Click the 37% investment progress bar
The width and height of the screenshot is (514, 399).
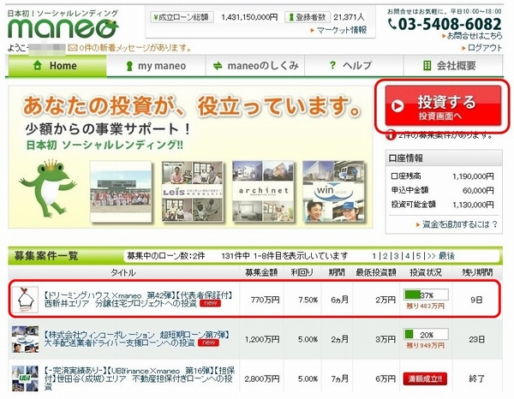click(x=426, y=295)
